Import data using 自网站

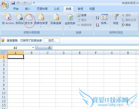[x=19, y=19]
